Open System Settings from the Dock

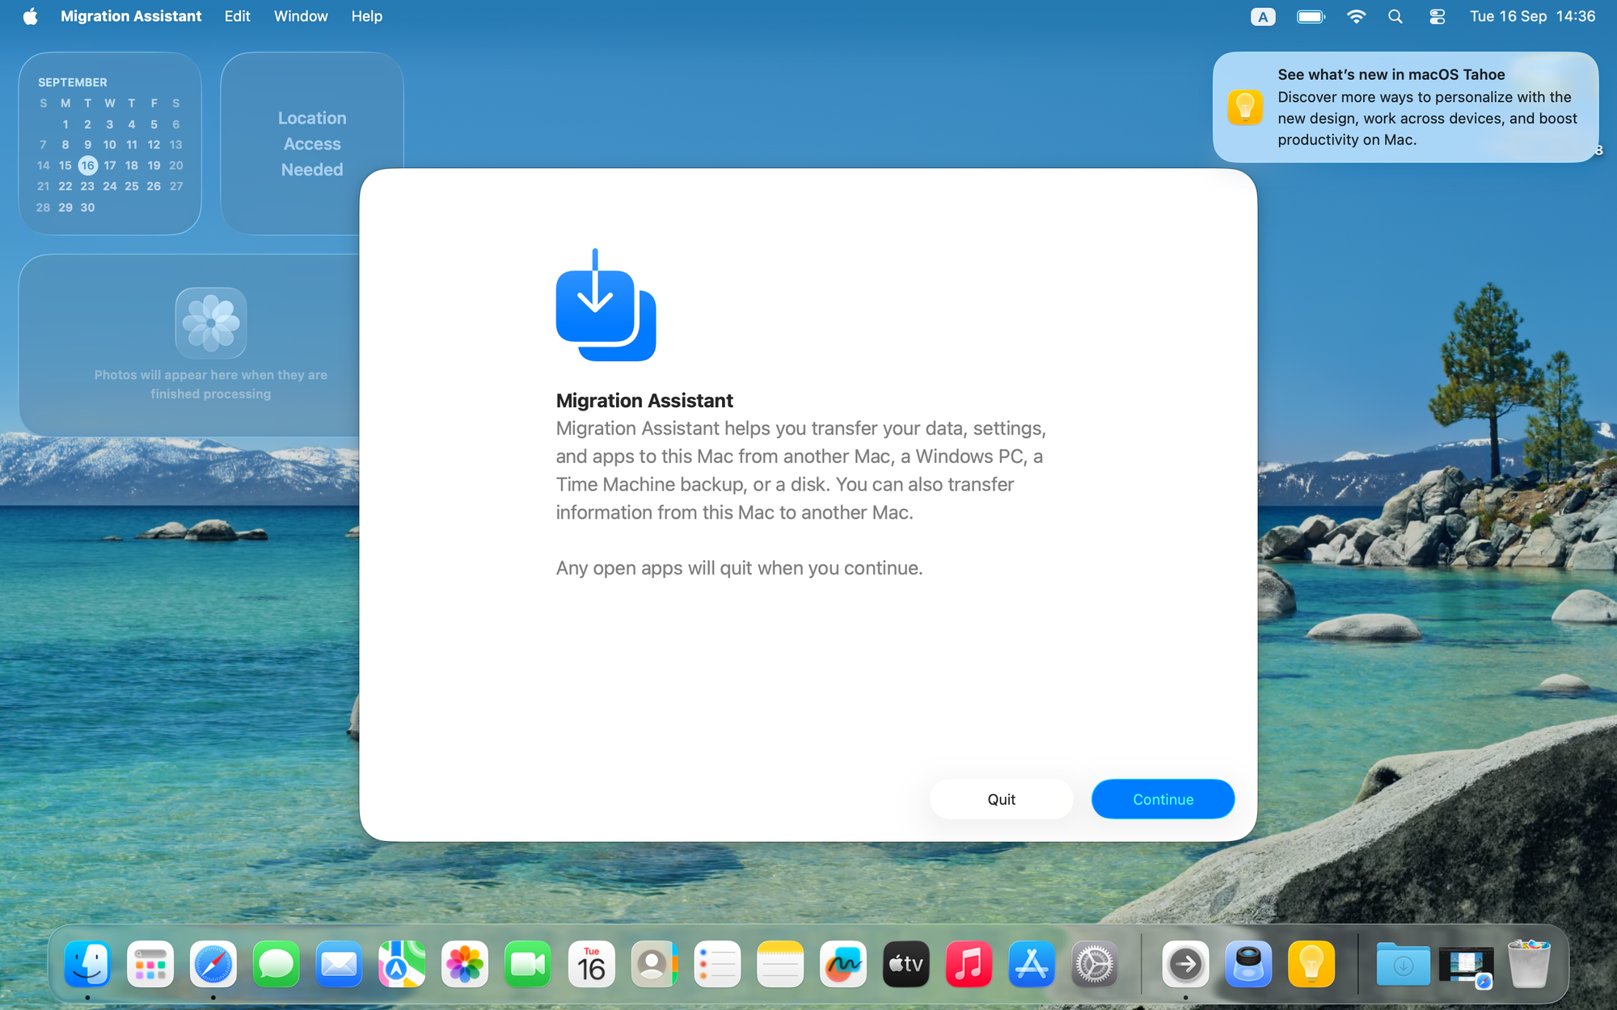[1095, 964]
